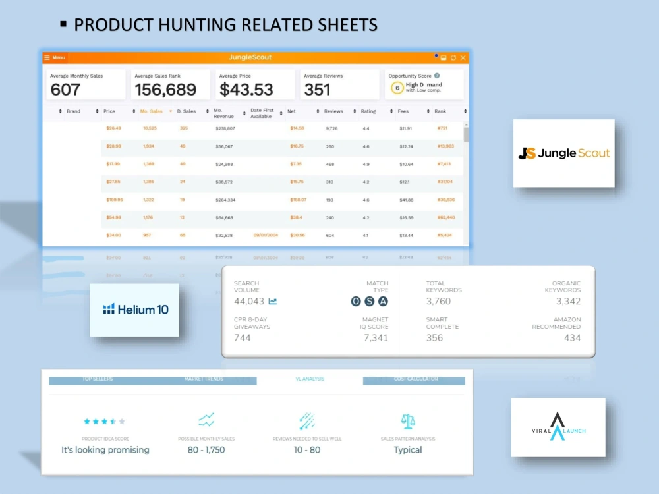Screen dimensions: 659x494
Task: Toggle the A match type badge
Action: click(383, 301)
